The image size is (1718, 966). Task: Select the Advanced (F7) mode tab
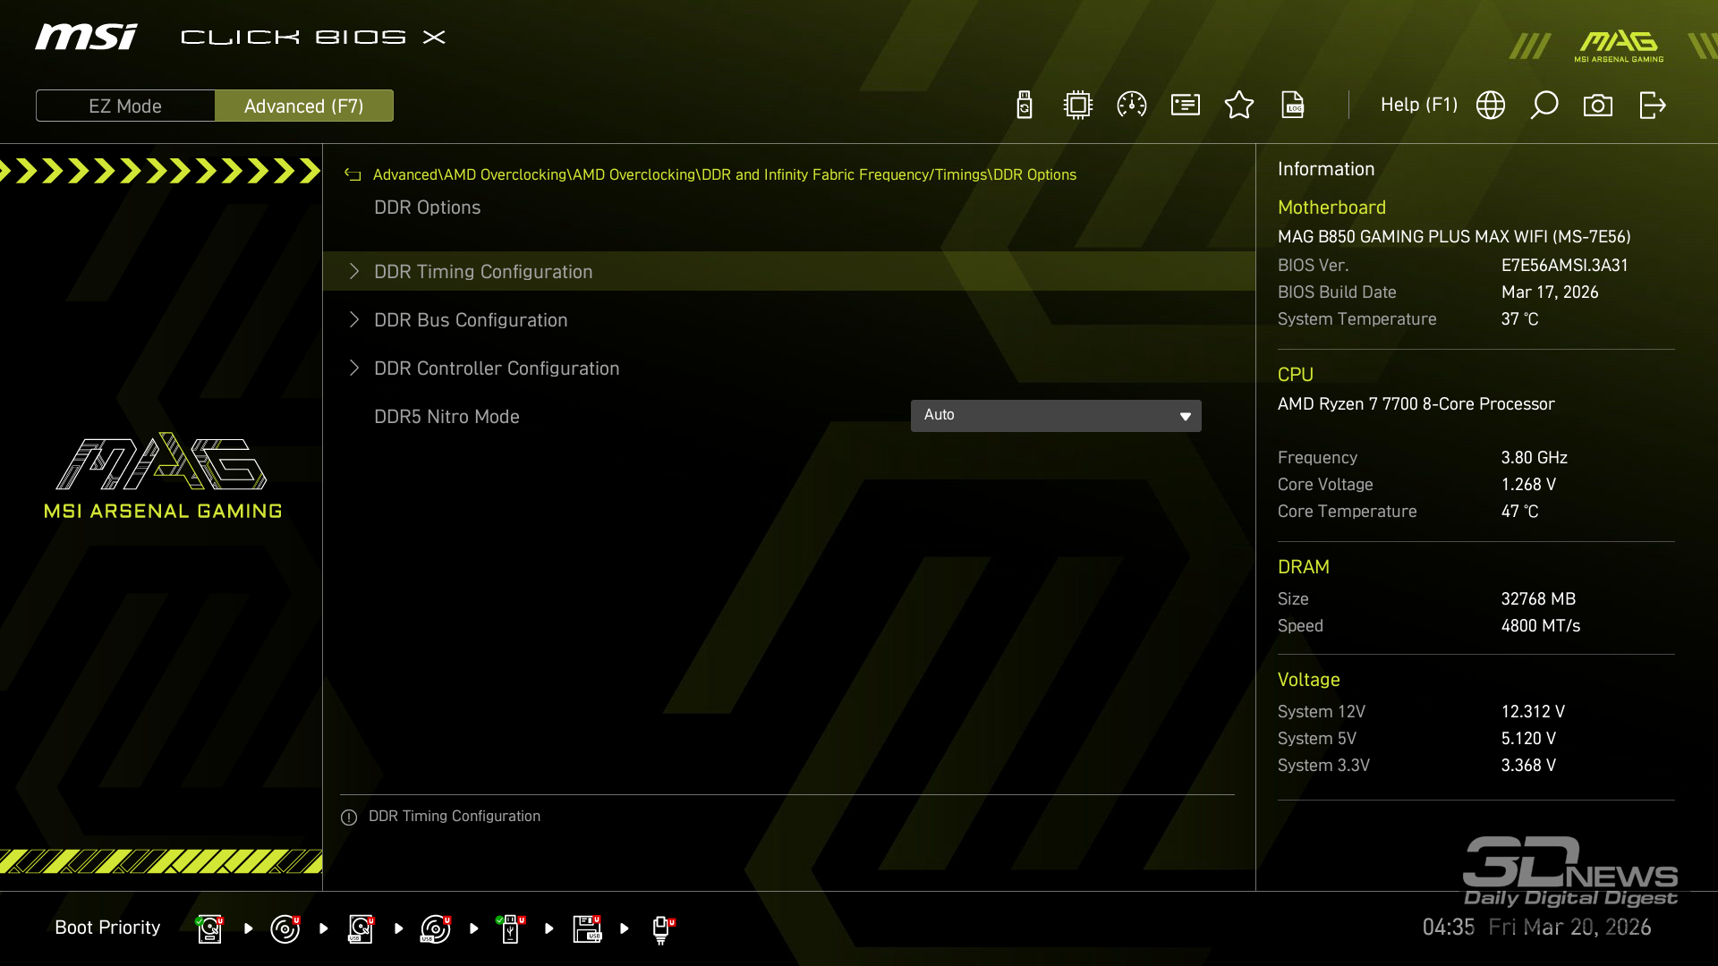coord(304,106)
